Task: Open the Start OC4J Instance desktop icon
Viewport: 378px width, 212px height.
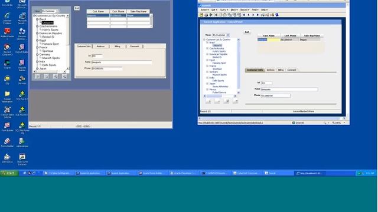Action: (22, 159)
